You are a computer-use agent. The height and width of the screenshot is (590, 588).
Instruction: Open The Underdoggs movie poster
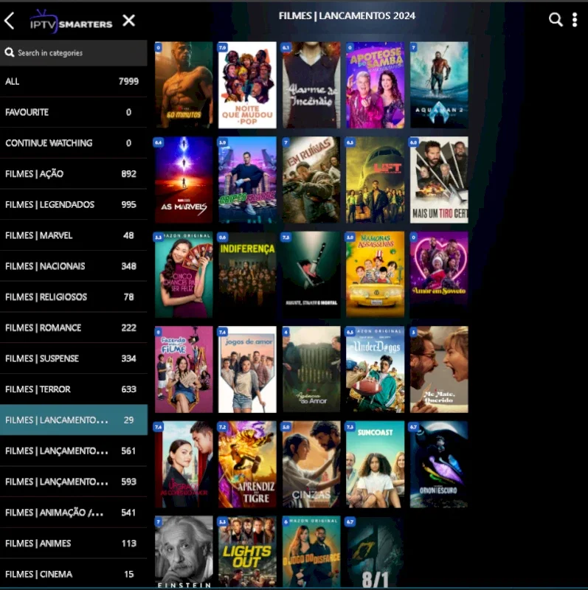click(376, 369)
